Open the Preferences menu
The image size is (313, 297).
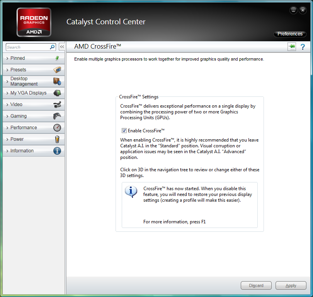pyautogui.click(x=290, y=34)
